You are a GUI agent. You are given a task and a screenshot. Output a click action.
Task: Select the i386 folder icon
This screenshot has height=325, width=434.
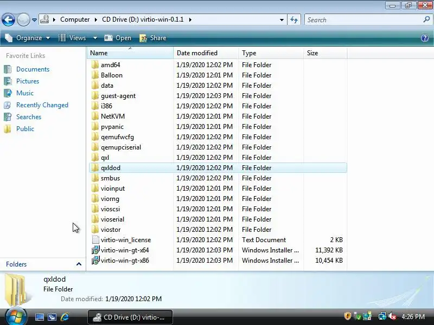[95, 106]
